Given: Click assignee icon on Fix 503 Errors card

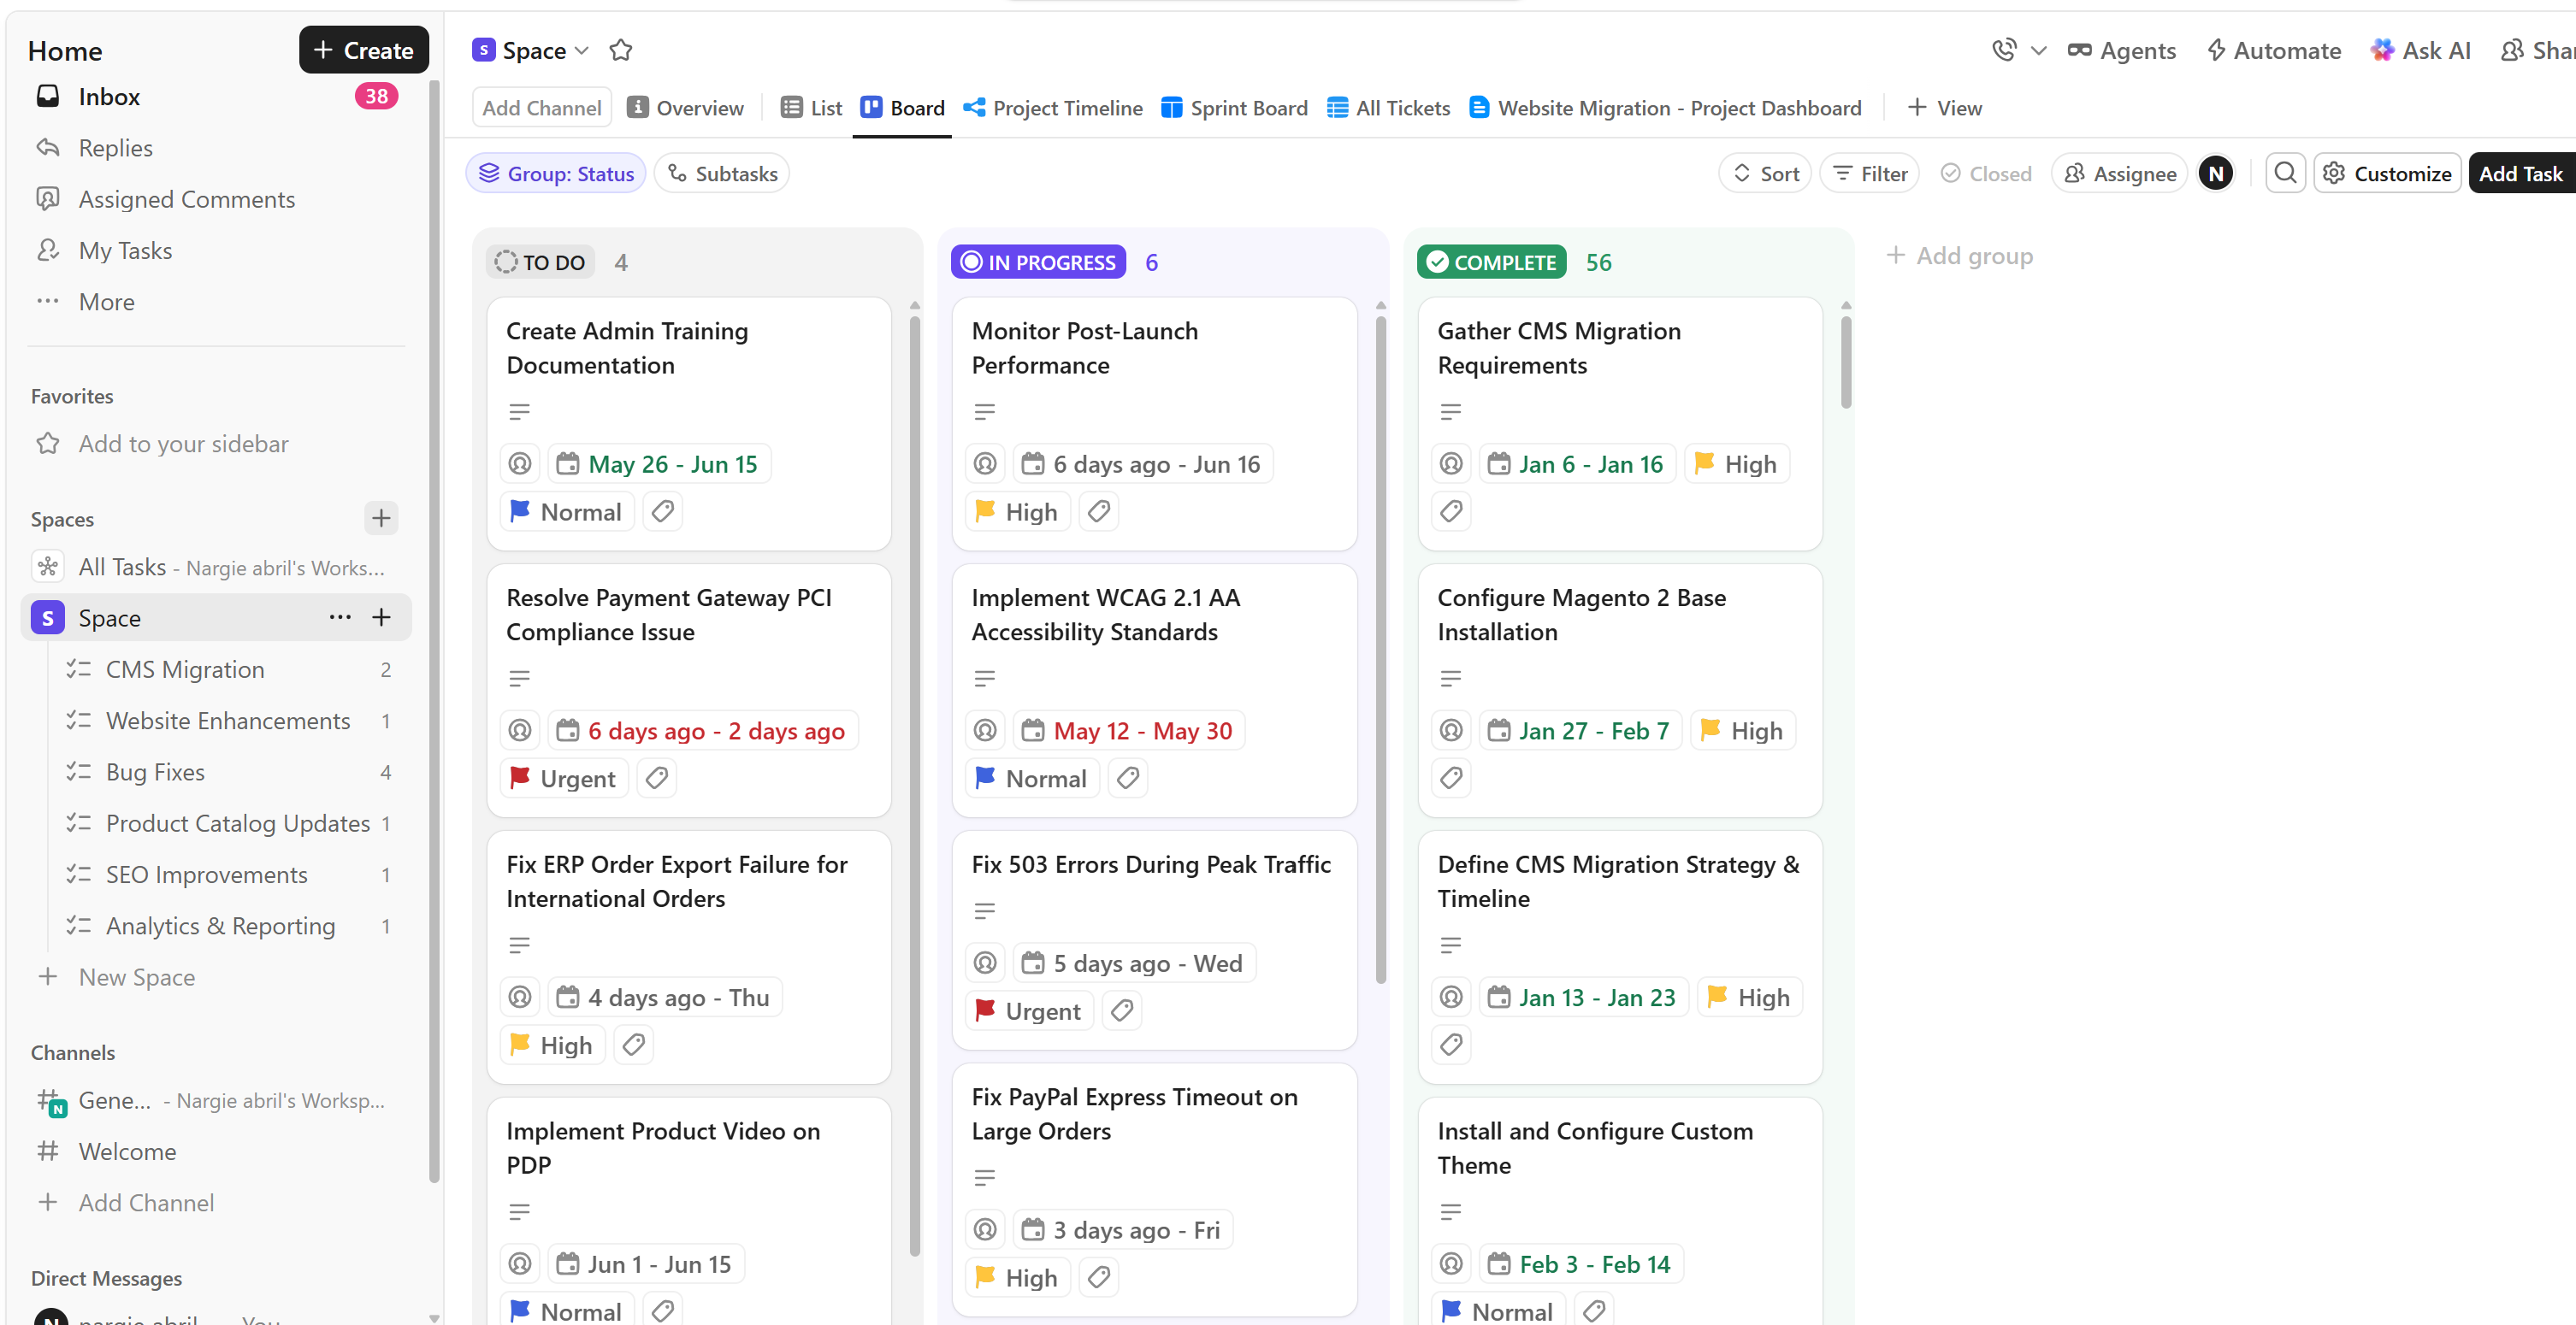Looking at the screenshot, I should click(985, 963).
